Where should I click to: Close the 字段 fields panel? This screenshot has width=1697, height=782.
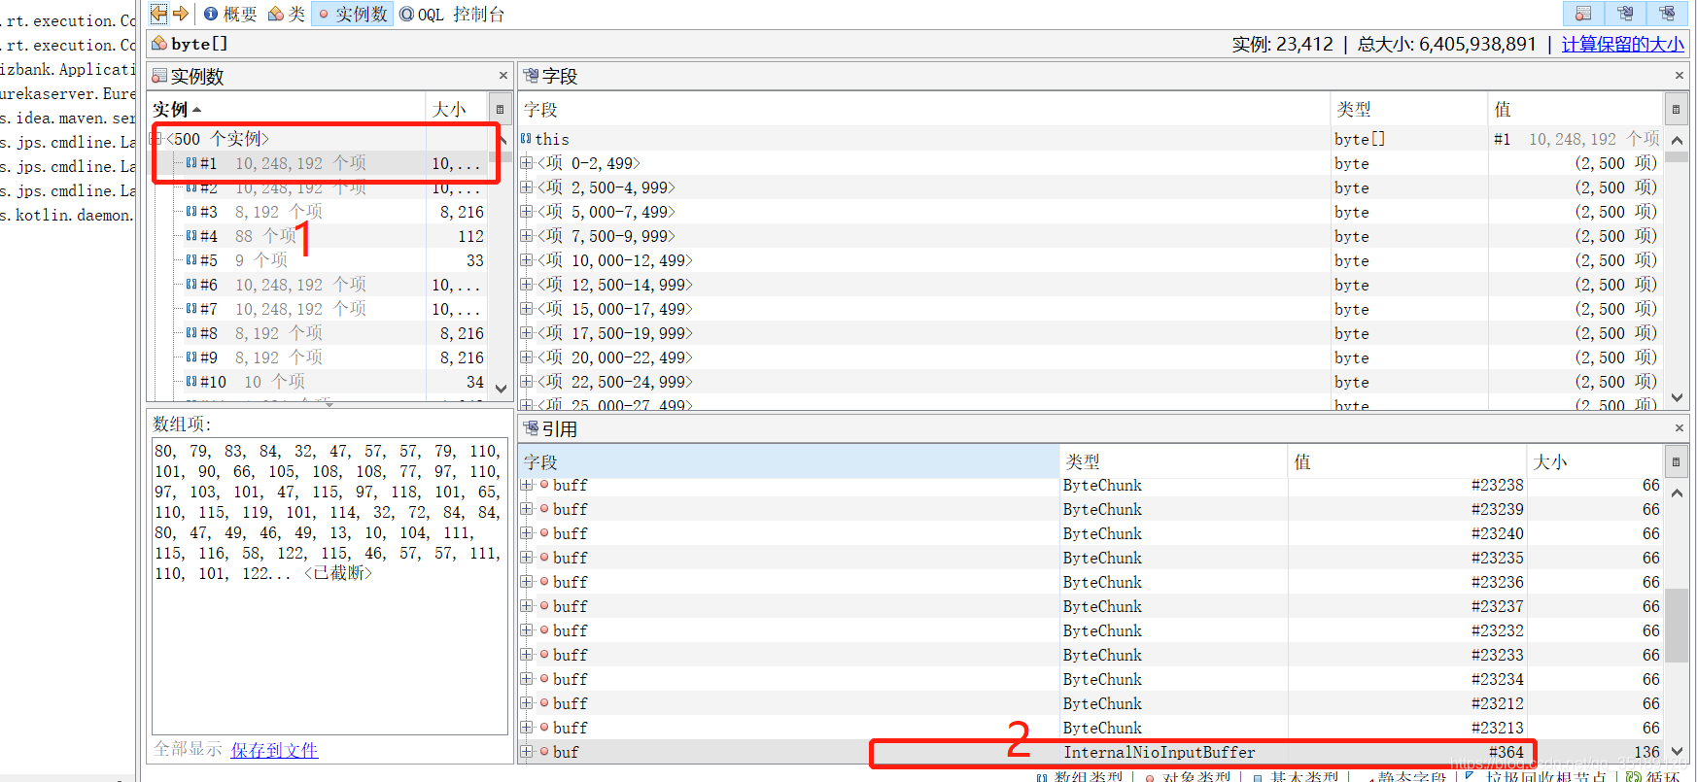tap(1680, 76)
